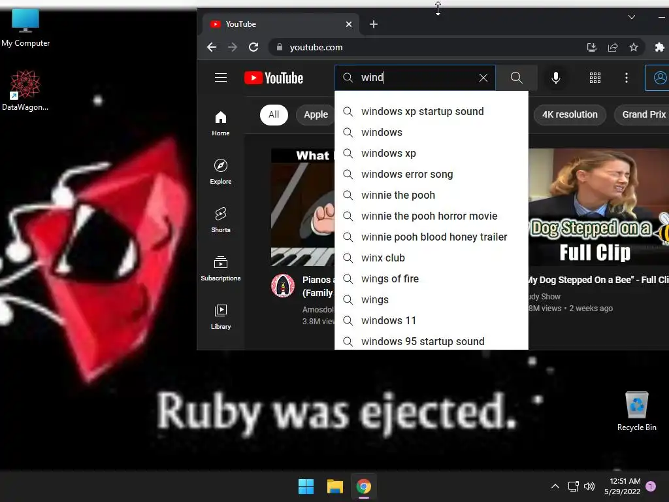669x502 pixels.
Task: Open the Recycle Bin on desktop
Action: [x=636, y=412]
